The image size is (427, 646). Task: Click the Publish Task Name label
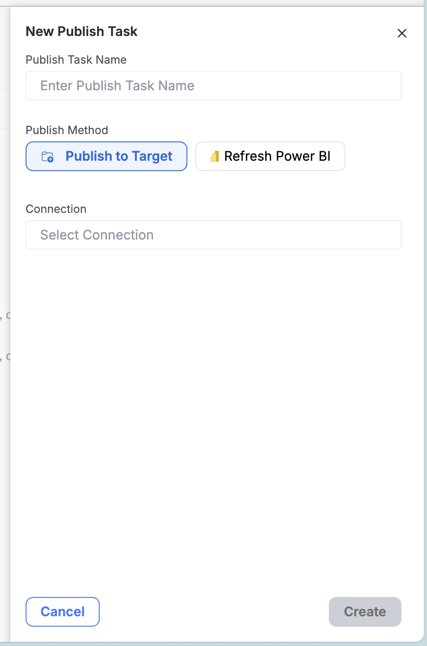tap(76, 59)
